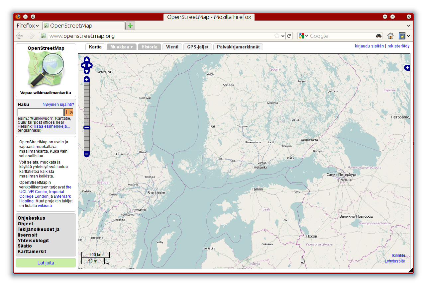Click the site identity icon in address bar

[43, 36]
